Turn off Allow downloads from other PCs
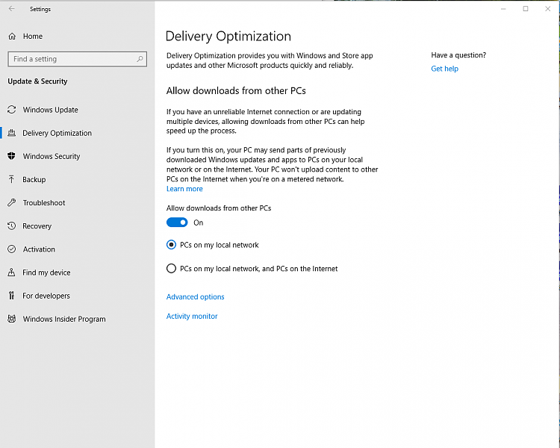Screen dimensions: 560x448 177,223
